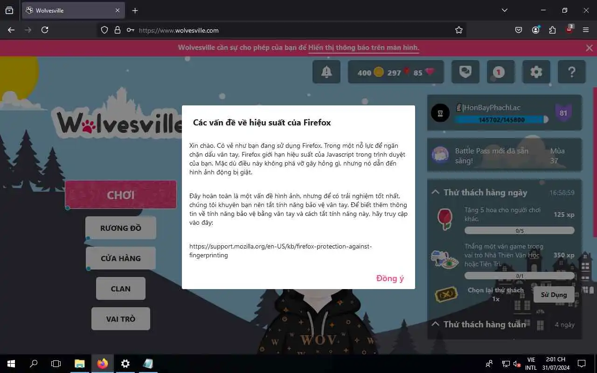Click the VIE INTL language indicator
This screenshot has height=373, width=597.
pos(531,364)
